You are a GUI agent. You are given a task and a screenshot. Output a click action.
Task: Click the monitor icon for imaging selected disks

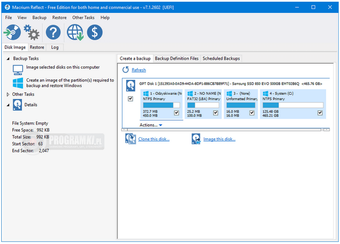pos(18,70)
